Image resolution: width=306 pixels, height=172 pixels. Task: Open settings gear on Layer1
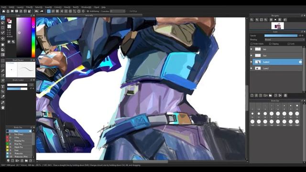point(300,62)
